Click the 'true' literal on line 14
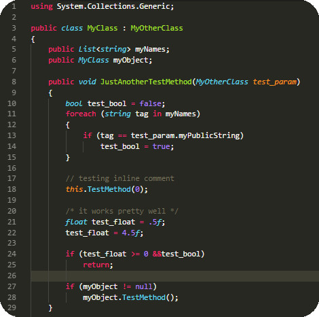Image resolution: width=319 pixels, height=317 pixels. click(x=161, y=146)
